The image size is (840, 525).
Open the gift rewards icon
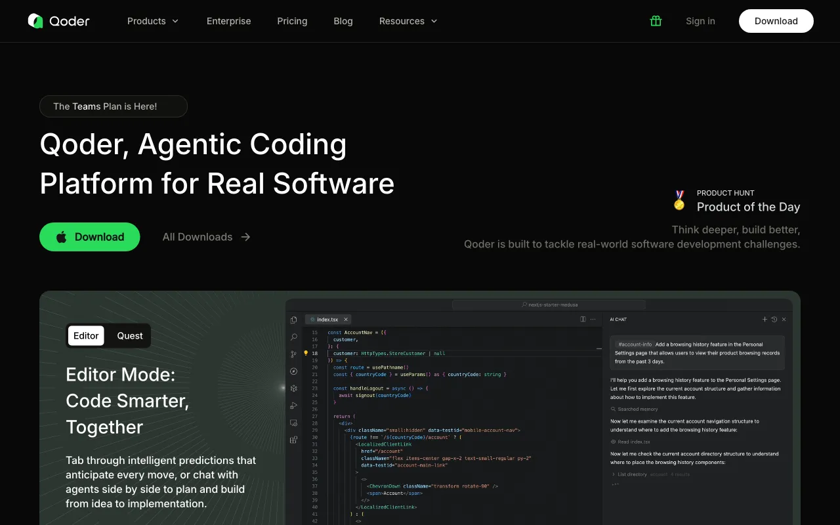click(x=656, y=21)
